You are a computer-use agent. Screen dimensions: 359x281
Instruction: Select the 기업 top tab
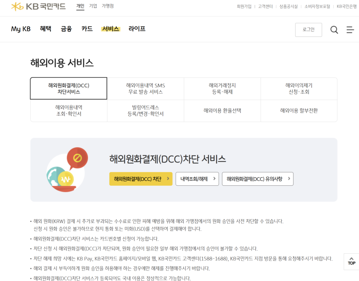coord(93,6)
